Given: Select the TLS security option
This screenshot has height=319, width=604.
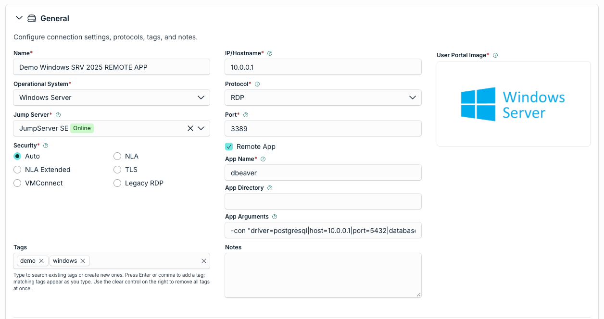Looking at the screenshot, I should click(117, 170).
